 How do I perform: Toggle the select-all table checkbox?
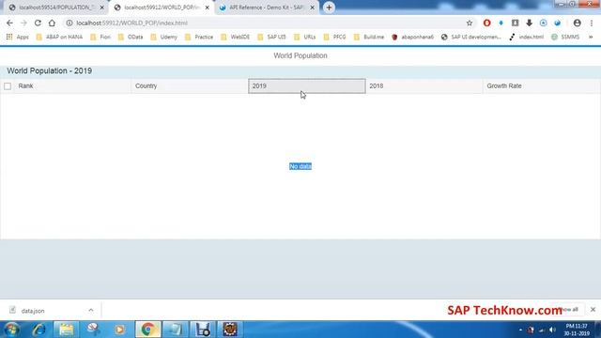[8, 86]
